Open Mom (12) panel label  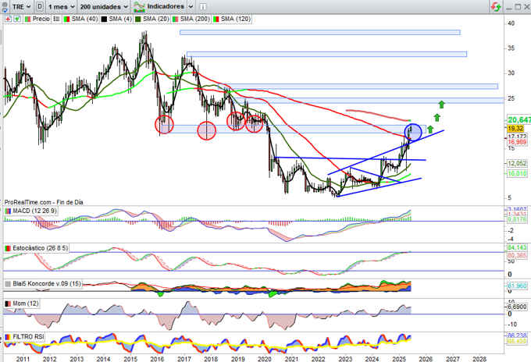click(26, 303)
